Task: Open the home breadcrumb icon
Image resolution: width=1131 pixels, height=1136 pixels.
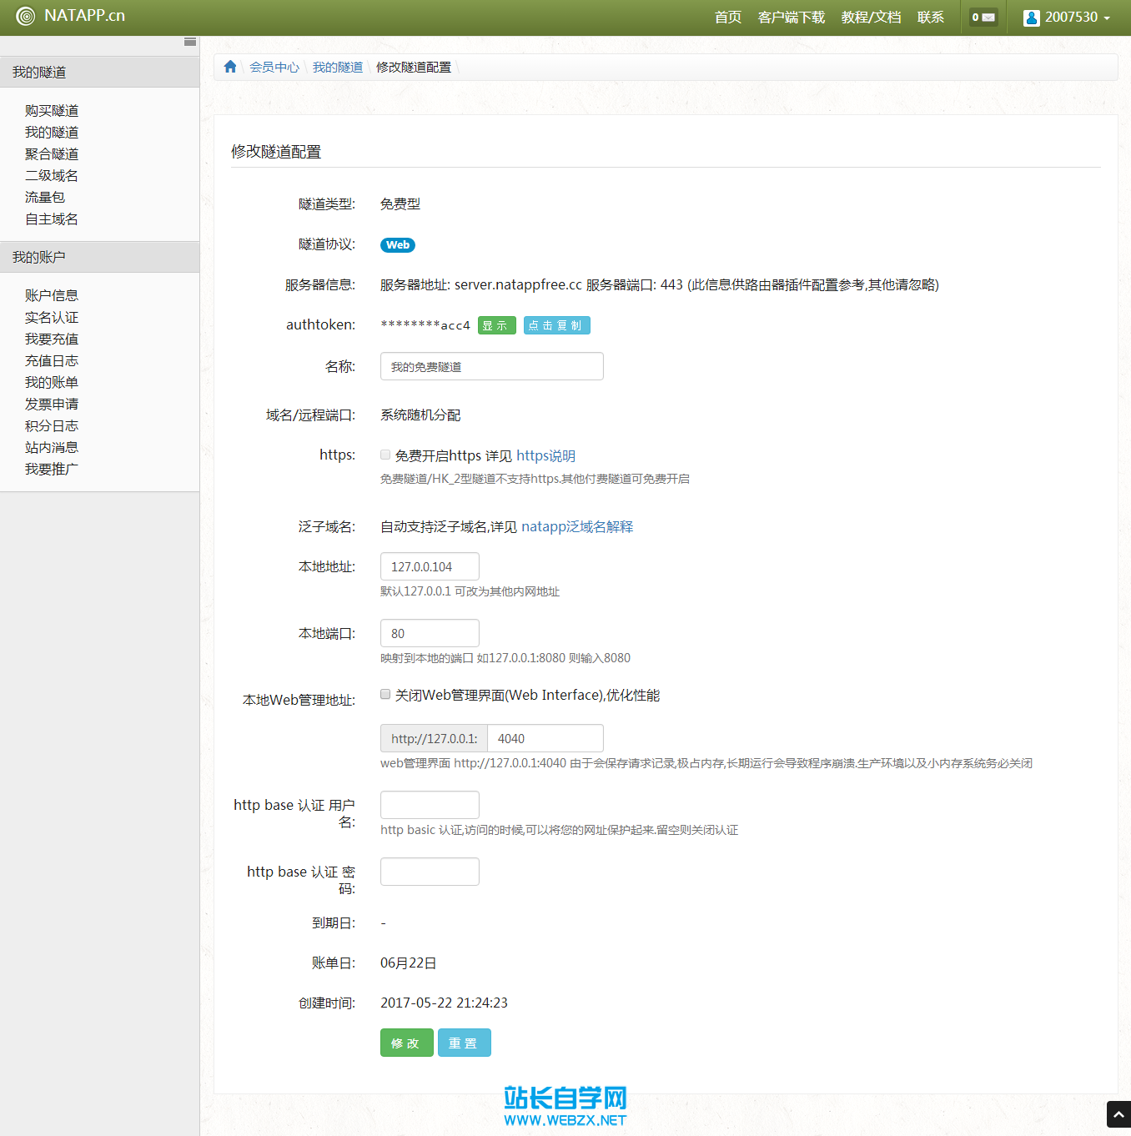Action: point(230,67)
